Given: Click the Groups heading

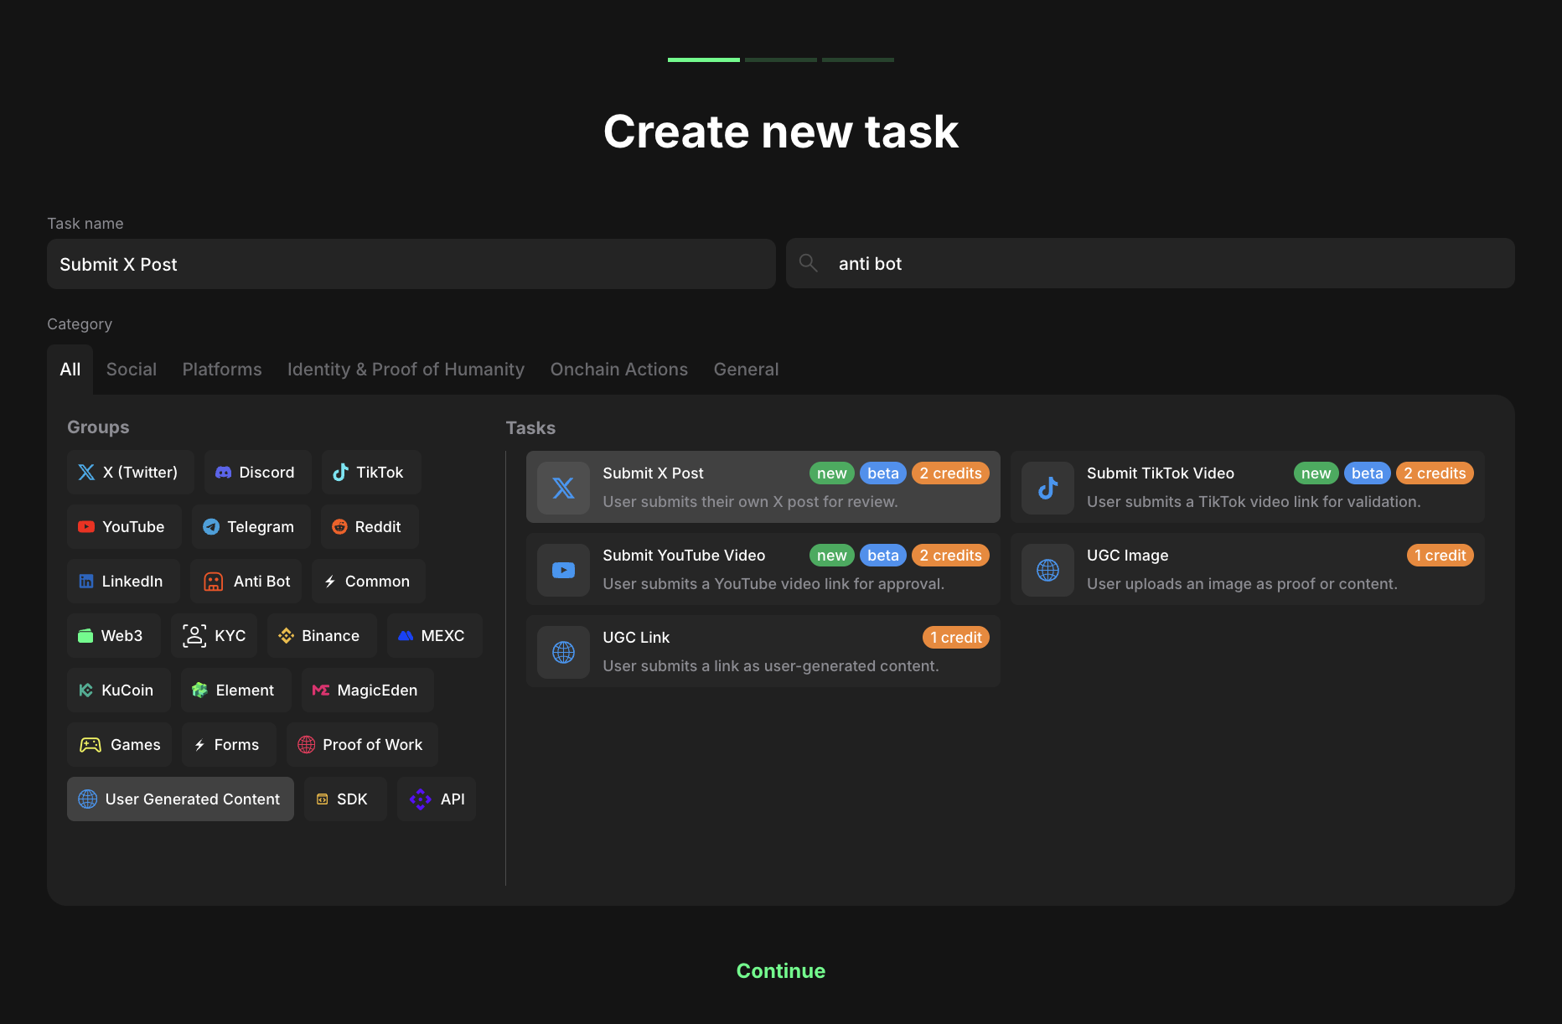Looking at the screenshot, I should (x=98, y=427).
